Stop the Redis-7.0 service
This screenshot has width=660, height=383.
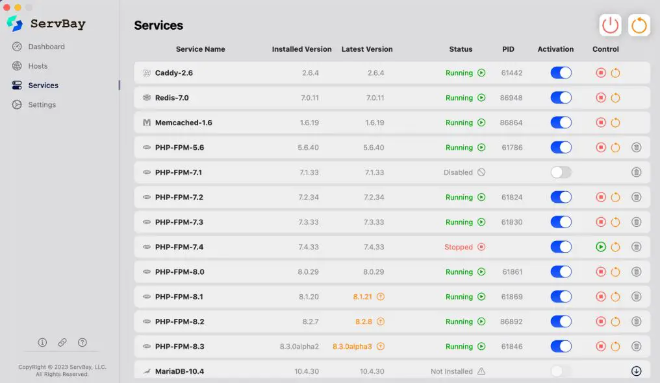click(x=601, y=97)
